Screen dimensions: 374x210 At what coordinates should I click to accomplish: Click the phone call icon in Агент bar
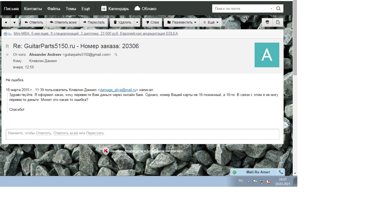[x=281, y=172]
